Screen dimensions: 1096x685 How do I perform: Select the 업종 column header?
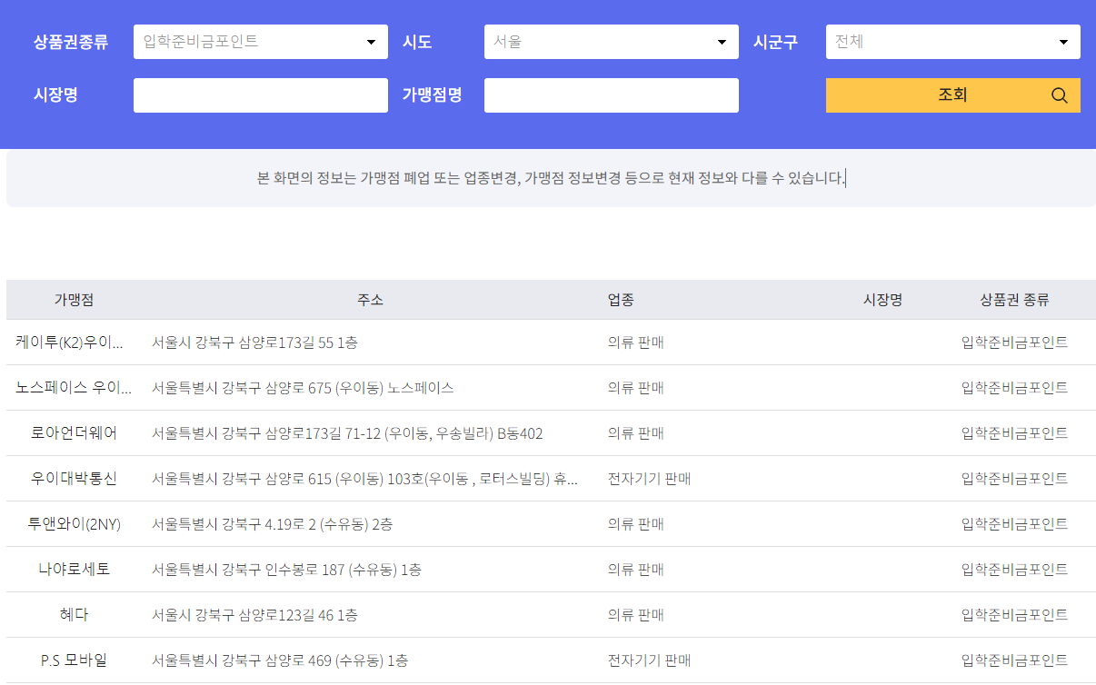click(x=622, y=299)
